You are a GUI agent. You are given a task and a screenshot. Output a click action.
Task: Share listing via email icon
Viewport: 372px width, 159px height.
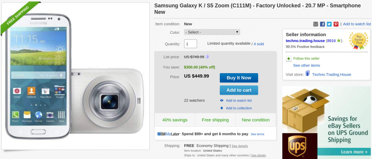coord(316,24)
